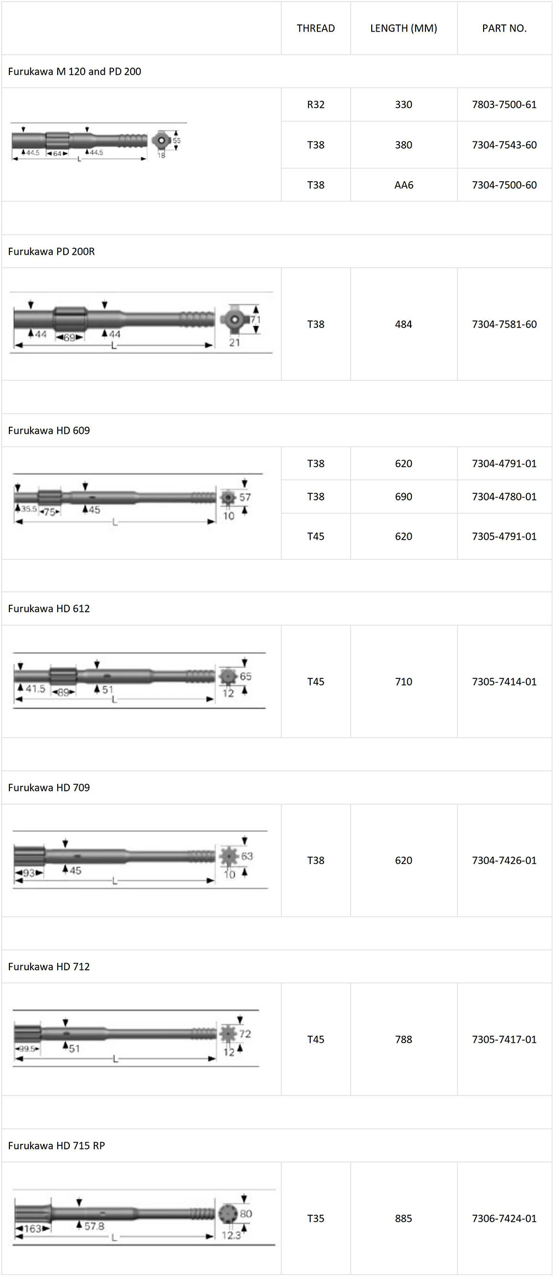
Task: Click the THREAD column header
Action: (x=316, y=28)
